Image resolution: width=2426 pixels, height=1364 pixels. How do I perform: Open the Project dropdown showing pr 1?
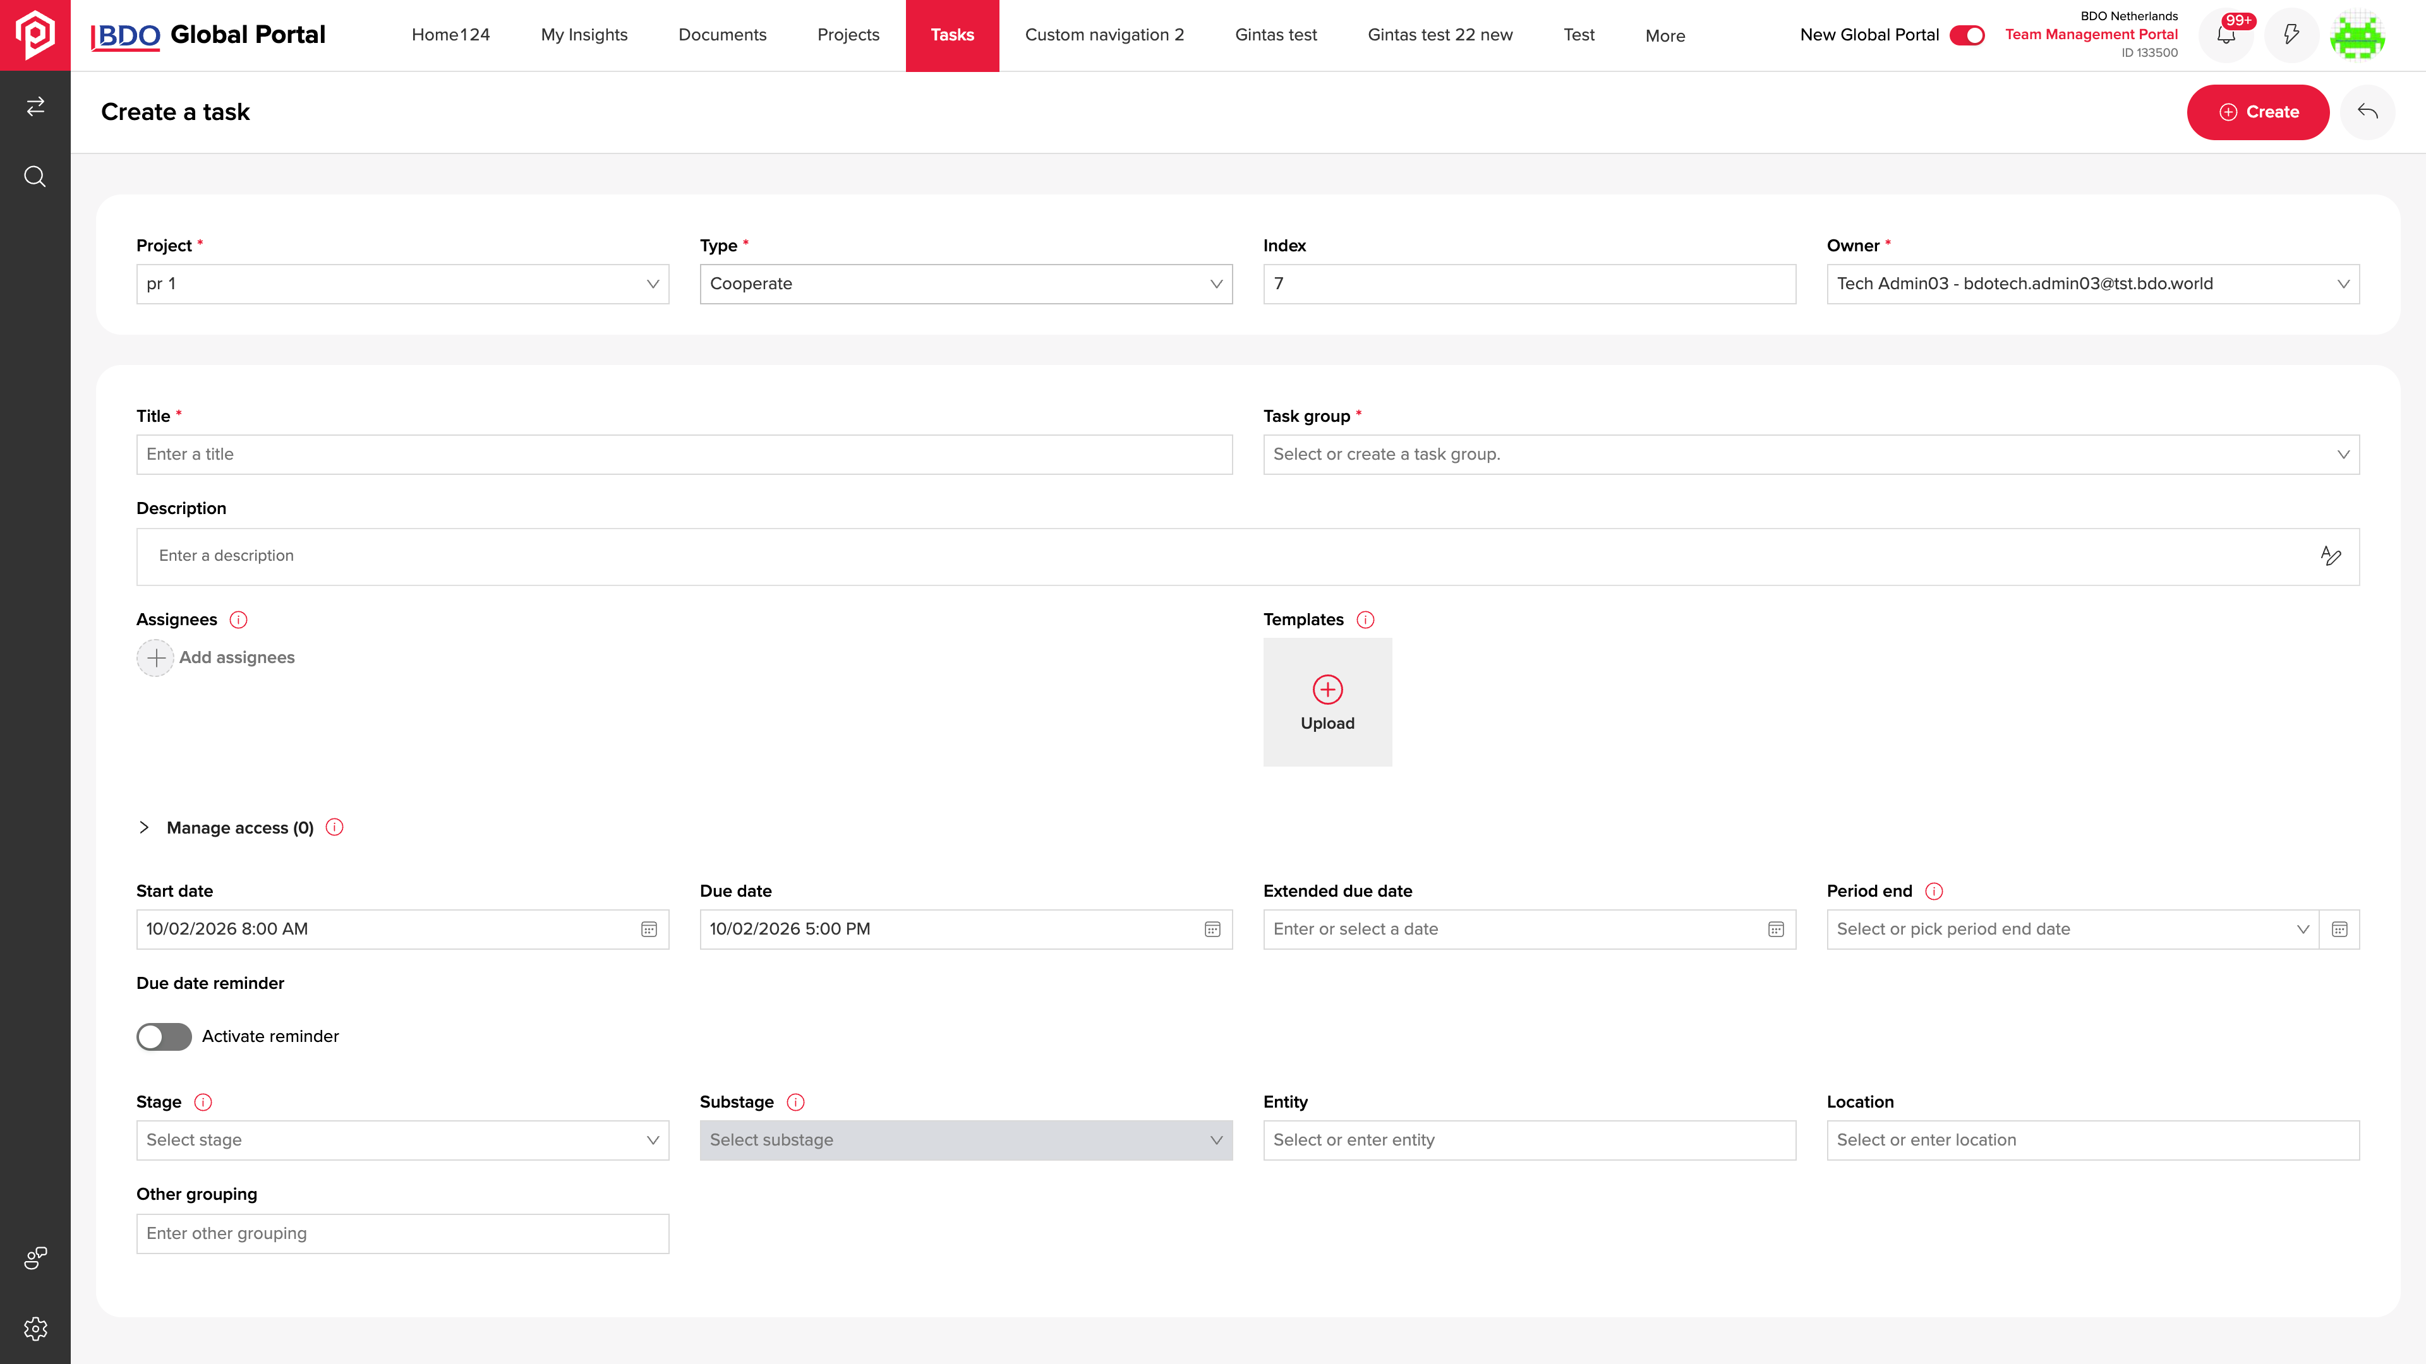(402, 284)
